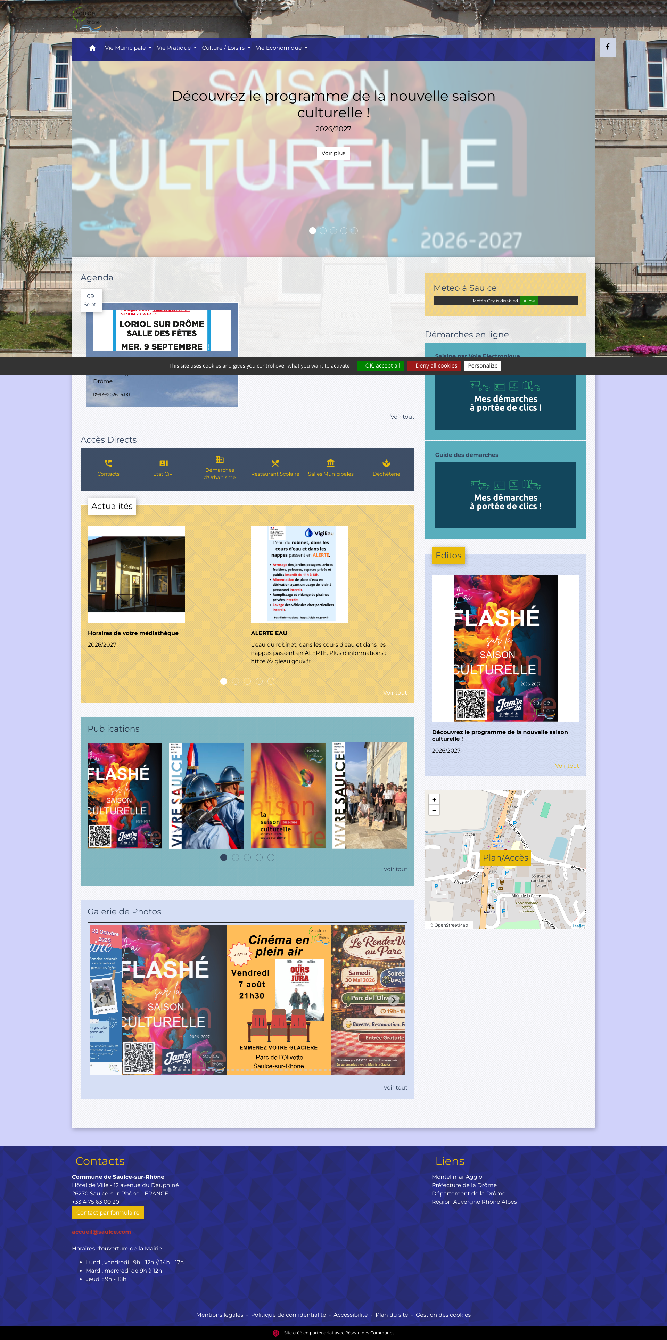Select fifth hero carousel dot
667x1340 pixels.
354,230
